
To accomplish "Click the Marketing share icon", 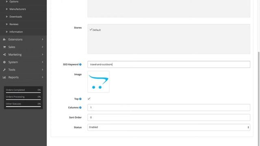I will (x=4, y=54).
